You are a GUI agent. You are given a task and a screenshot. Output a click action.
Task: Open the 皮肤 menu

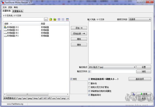pos(10,7)
